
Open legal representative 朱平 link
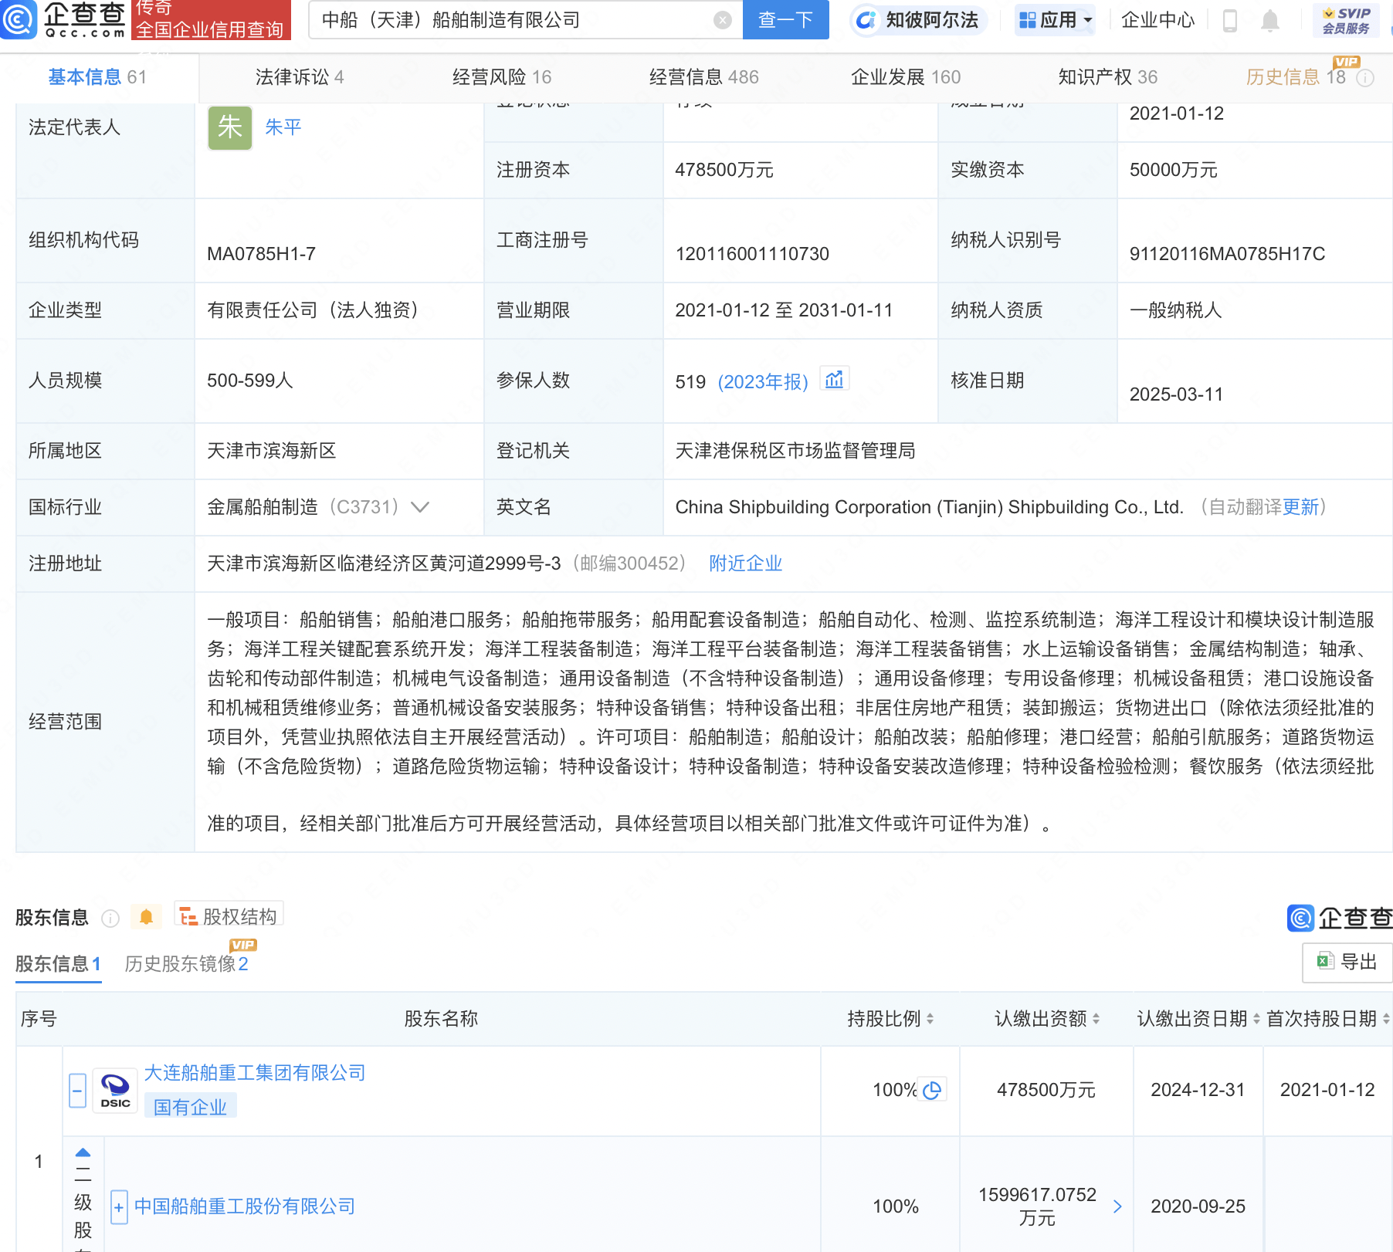pyautogui.click(x=283, y=127)
